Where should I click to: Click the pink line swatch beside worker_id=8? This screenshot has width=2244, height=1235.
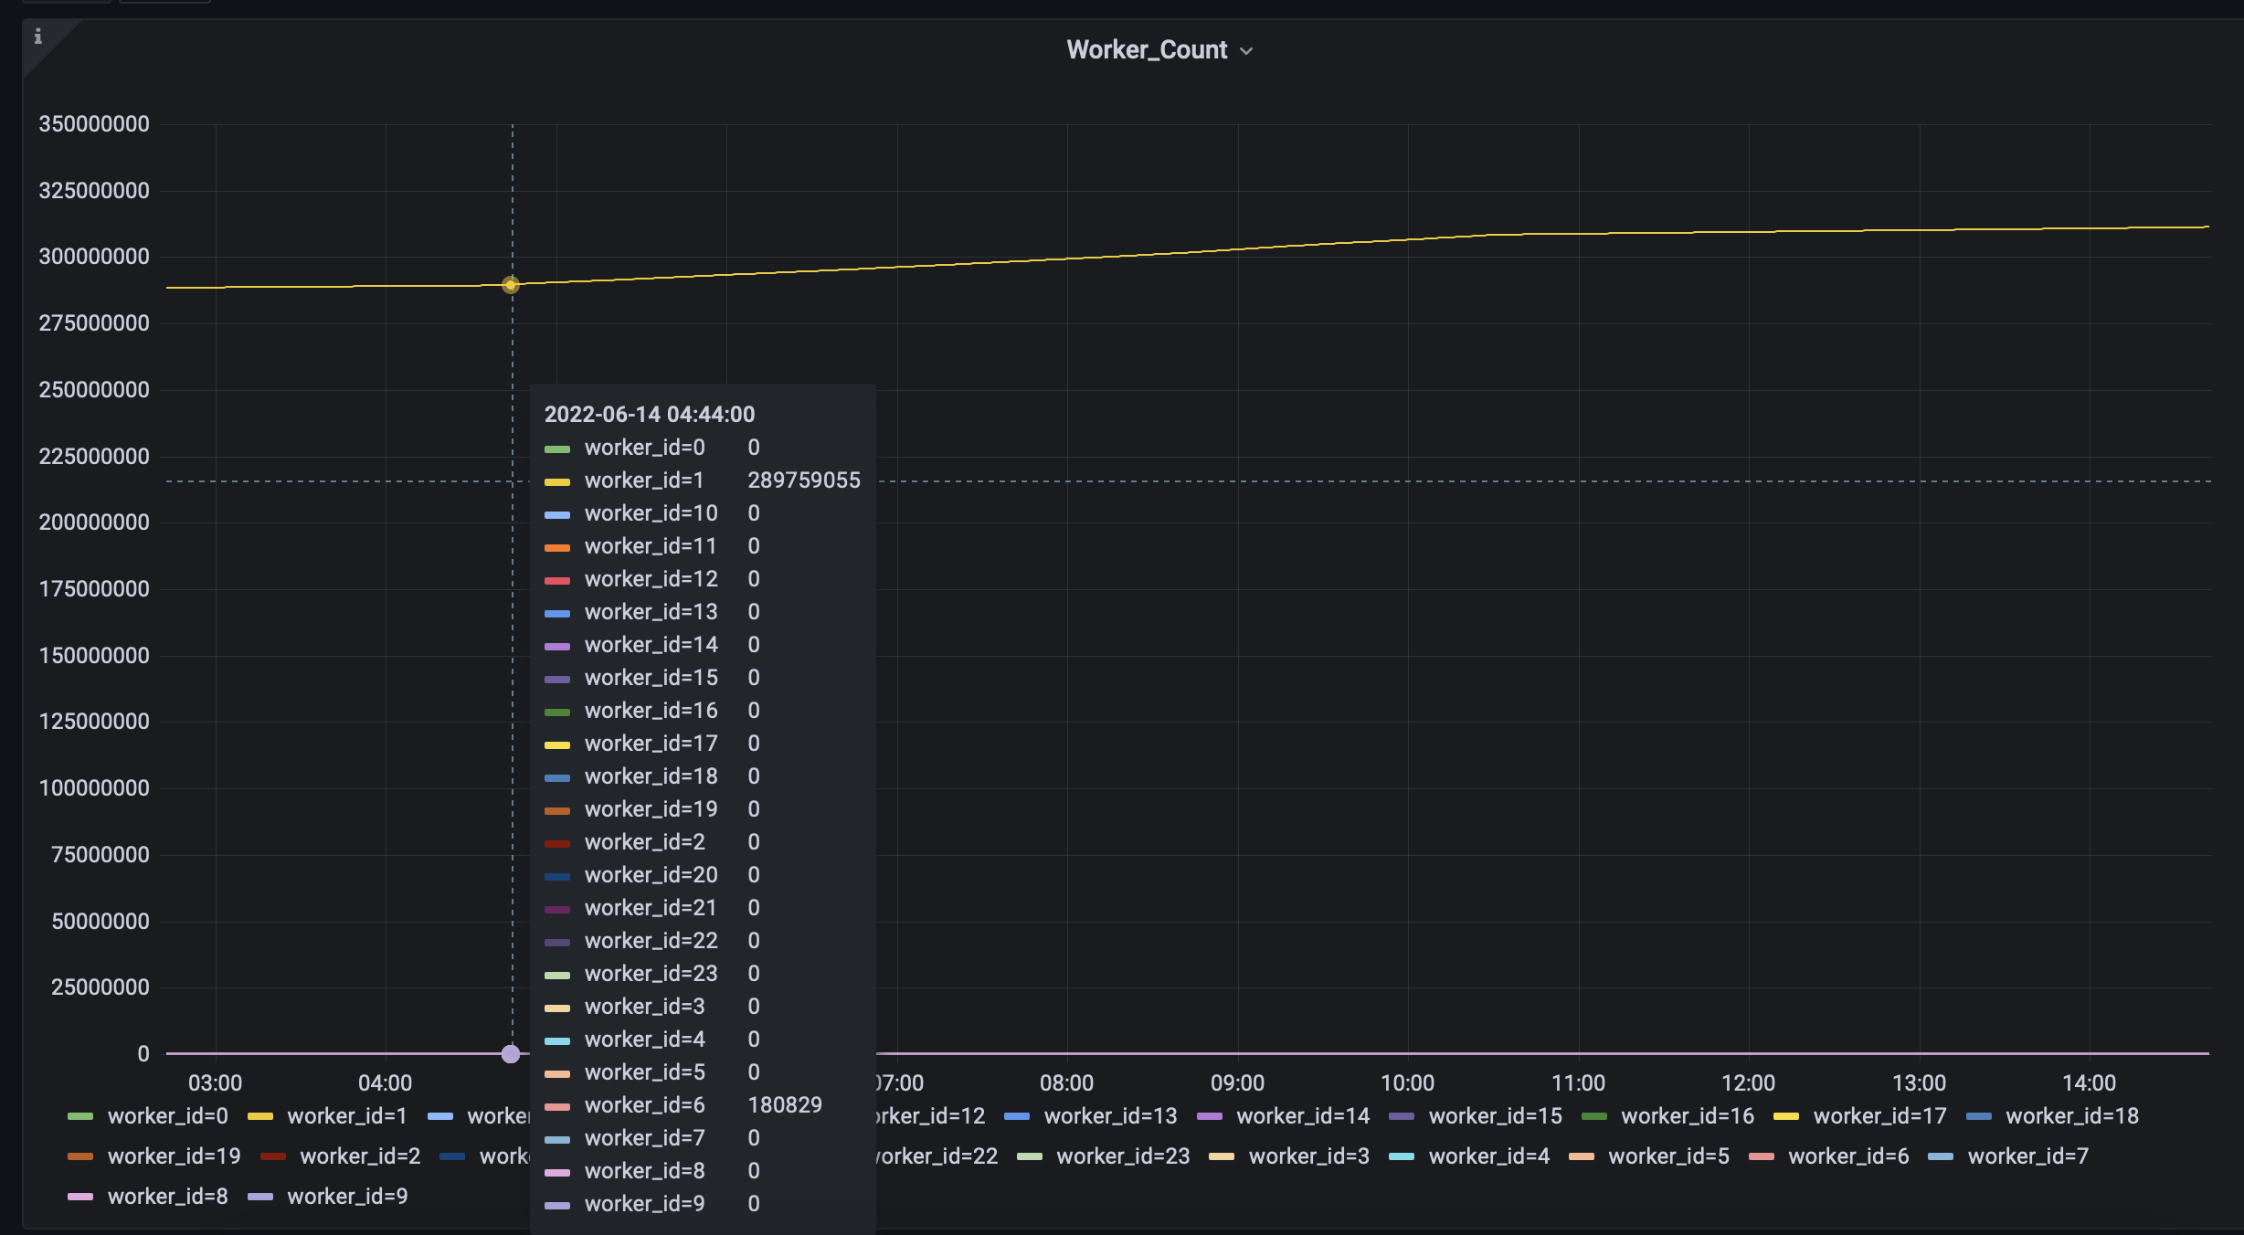tap(82, 1196)
